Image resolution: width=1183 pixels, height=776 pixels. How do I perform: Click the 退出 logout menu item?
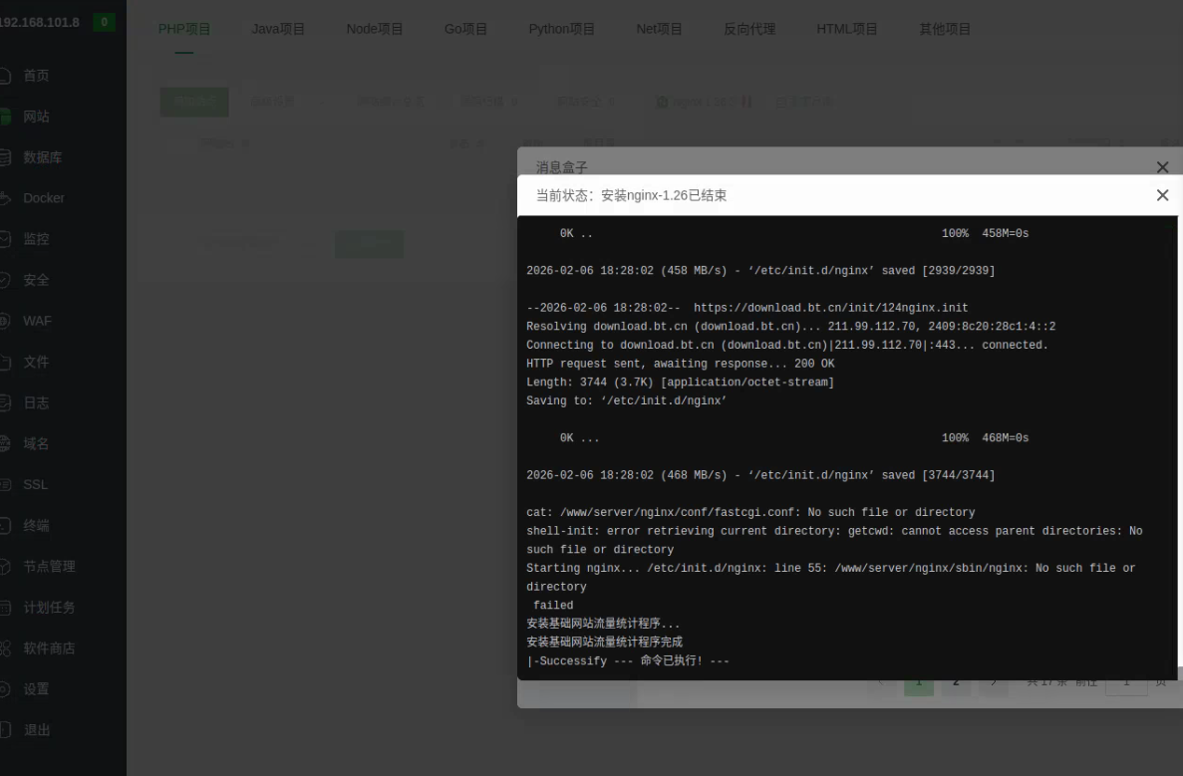36,729
